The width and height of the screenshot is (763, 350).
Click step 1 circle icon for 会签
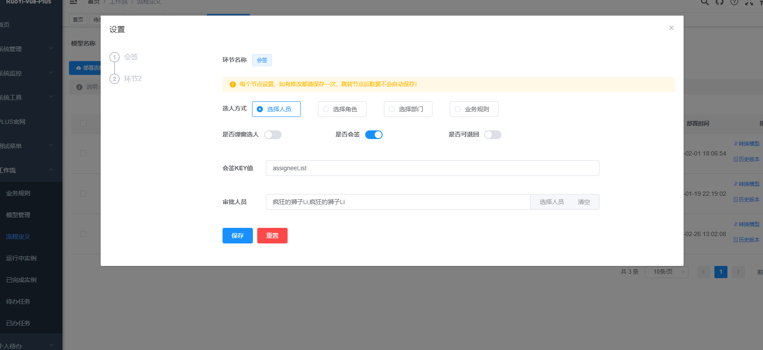tap(115, 57)
